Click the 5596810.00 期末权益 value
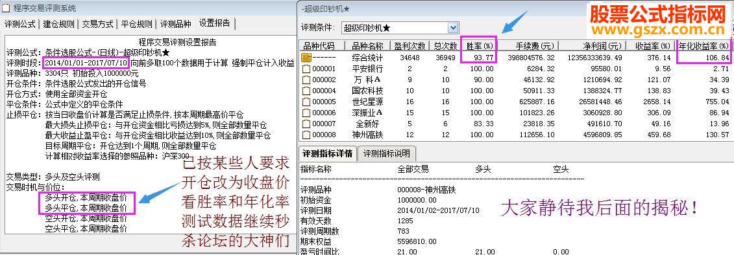Screen dimensions: 734x255 (x=417, y=241)
